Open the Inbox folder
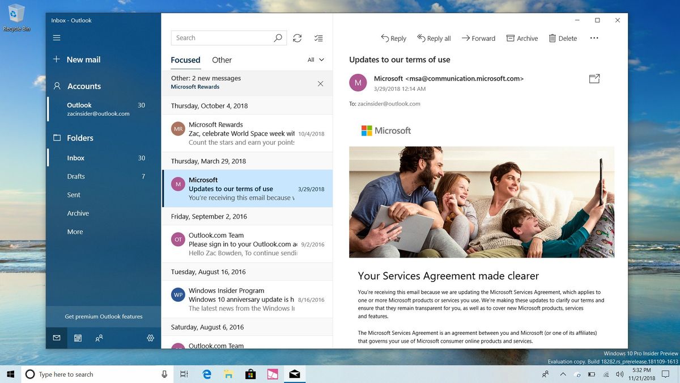The width and height of the screenshot is (680, 383). 104,158
